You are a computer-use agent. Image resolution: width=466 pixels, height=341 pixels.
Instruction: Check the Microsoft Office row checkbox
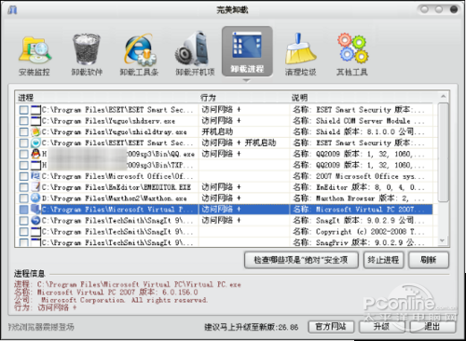point(23,176)
